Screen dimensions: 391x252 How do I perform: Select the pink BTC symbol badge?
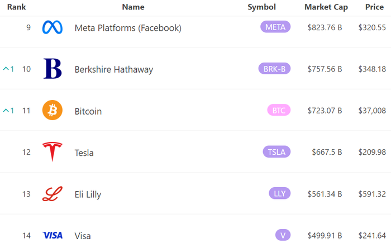coord(279,110)
